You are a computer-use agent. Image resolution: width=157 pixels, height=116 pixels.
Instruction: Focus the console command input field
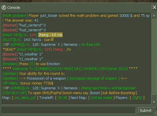[x=69, y=111]
